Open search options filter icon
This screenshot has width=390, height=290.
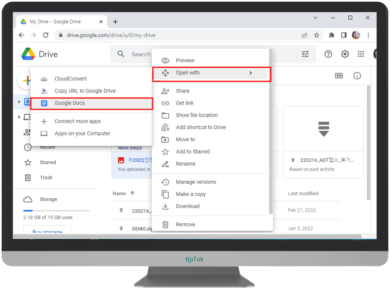click(305, 54)
